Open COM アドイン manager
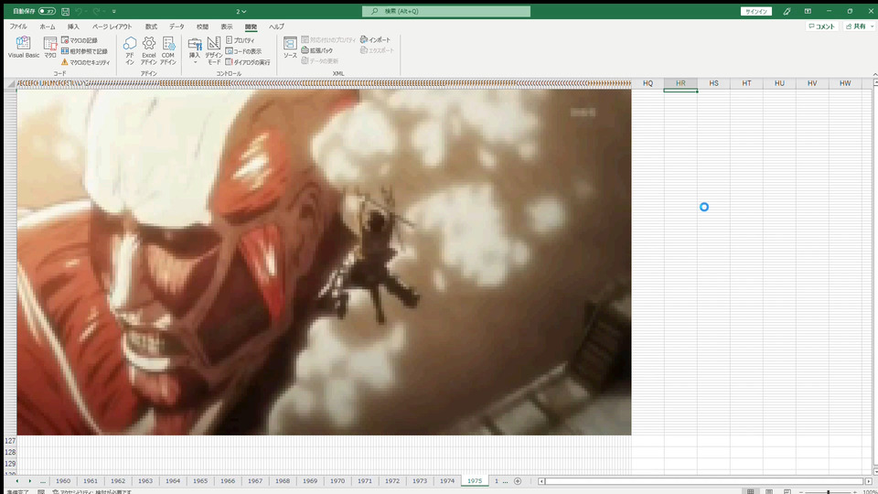The image size is (878, 494). pyautogui.click(x=168, y=50)
